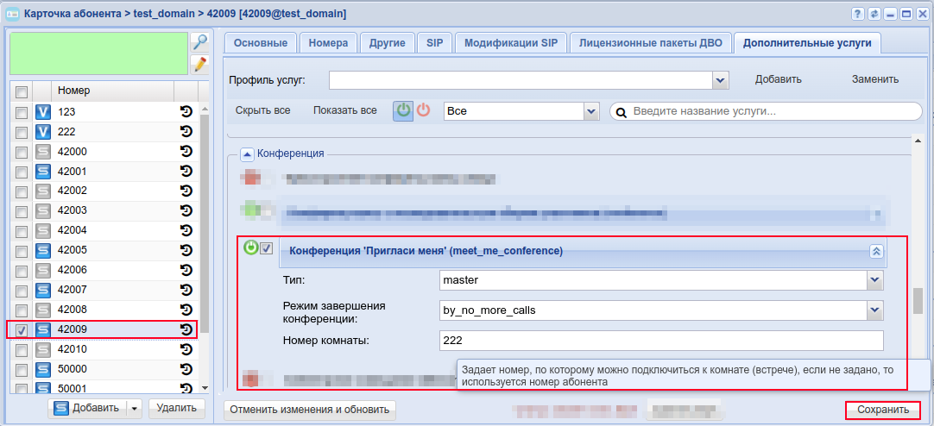The width and height of the screenshot is (934, 426).
Task: Click the history icon for 42009
Action: (186, 329)
